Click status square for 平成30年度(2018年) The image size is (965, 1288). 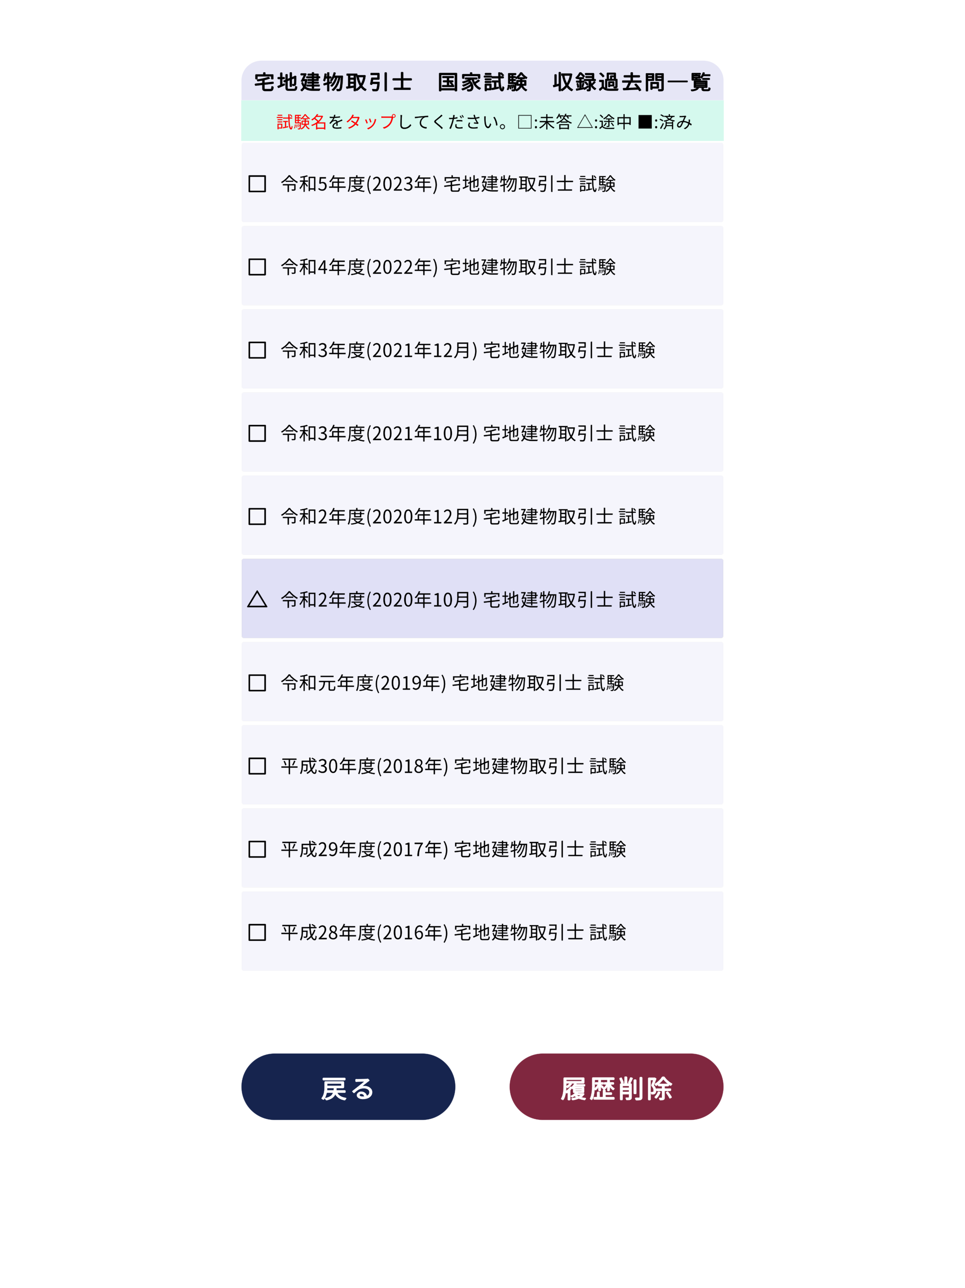point(257,766)
